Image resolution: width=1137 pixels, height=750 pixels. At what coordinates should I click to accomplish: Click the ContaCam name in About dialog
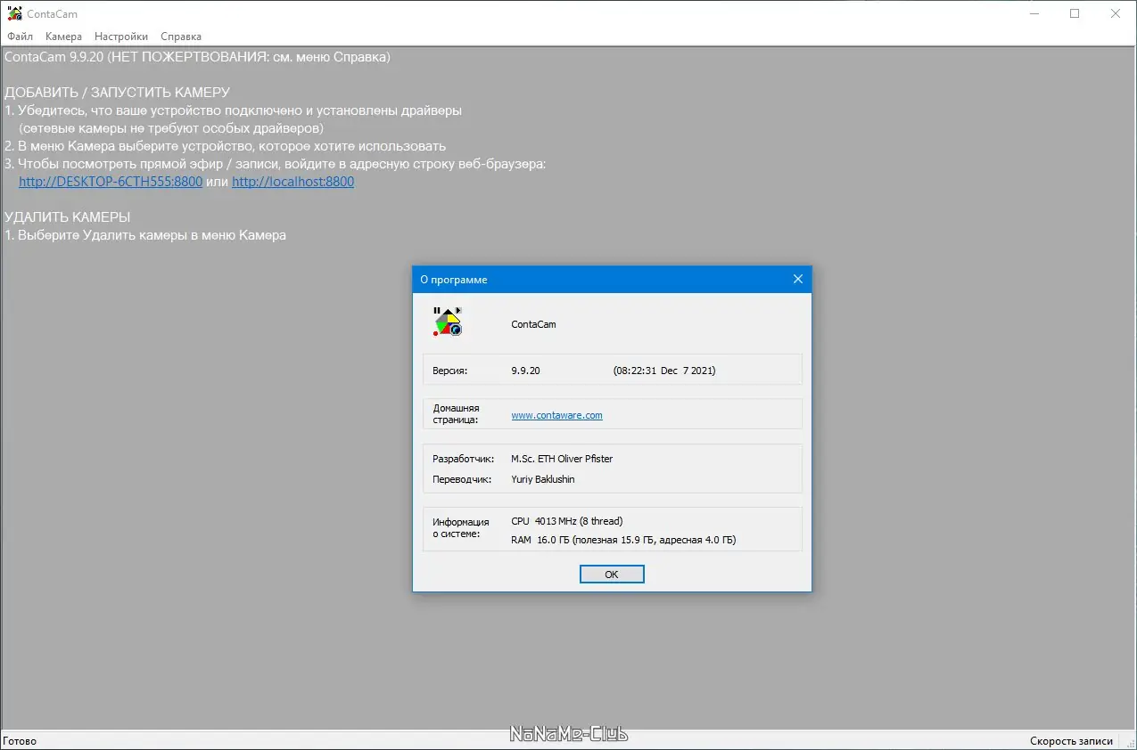coord(533,324)
